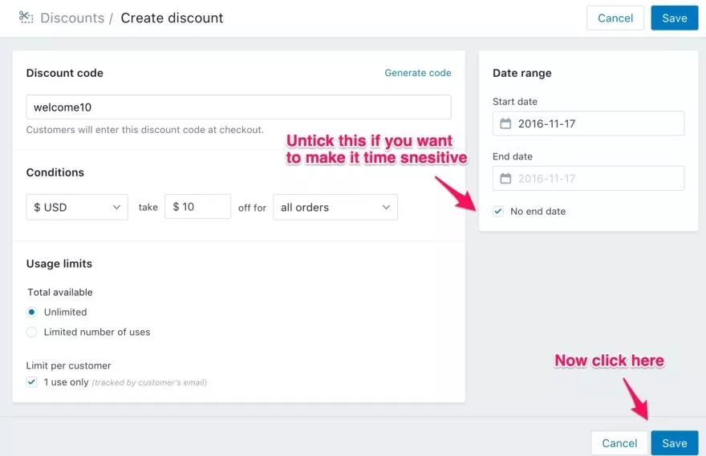Click the Discounts breadcrumb link
Image resolution: width=706 pixels, height=456 pixels.
[x=72, y=18]
